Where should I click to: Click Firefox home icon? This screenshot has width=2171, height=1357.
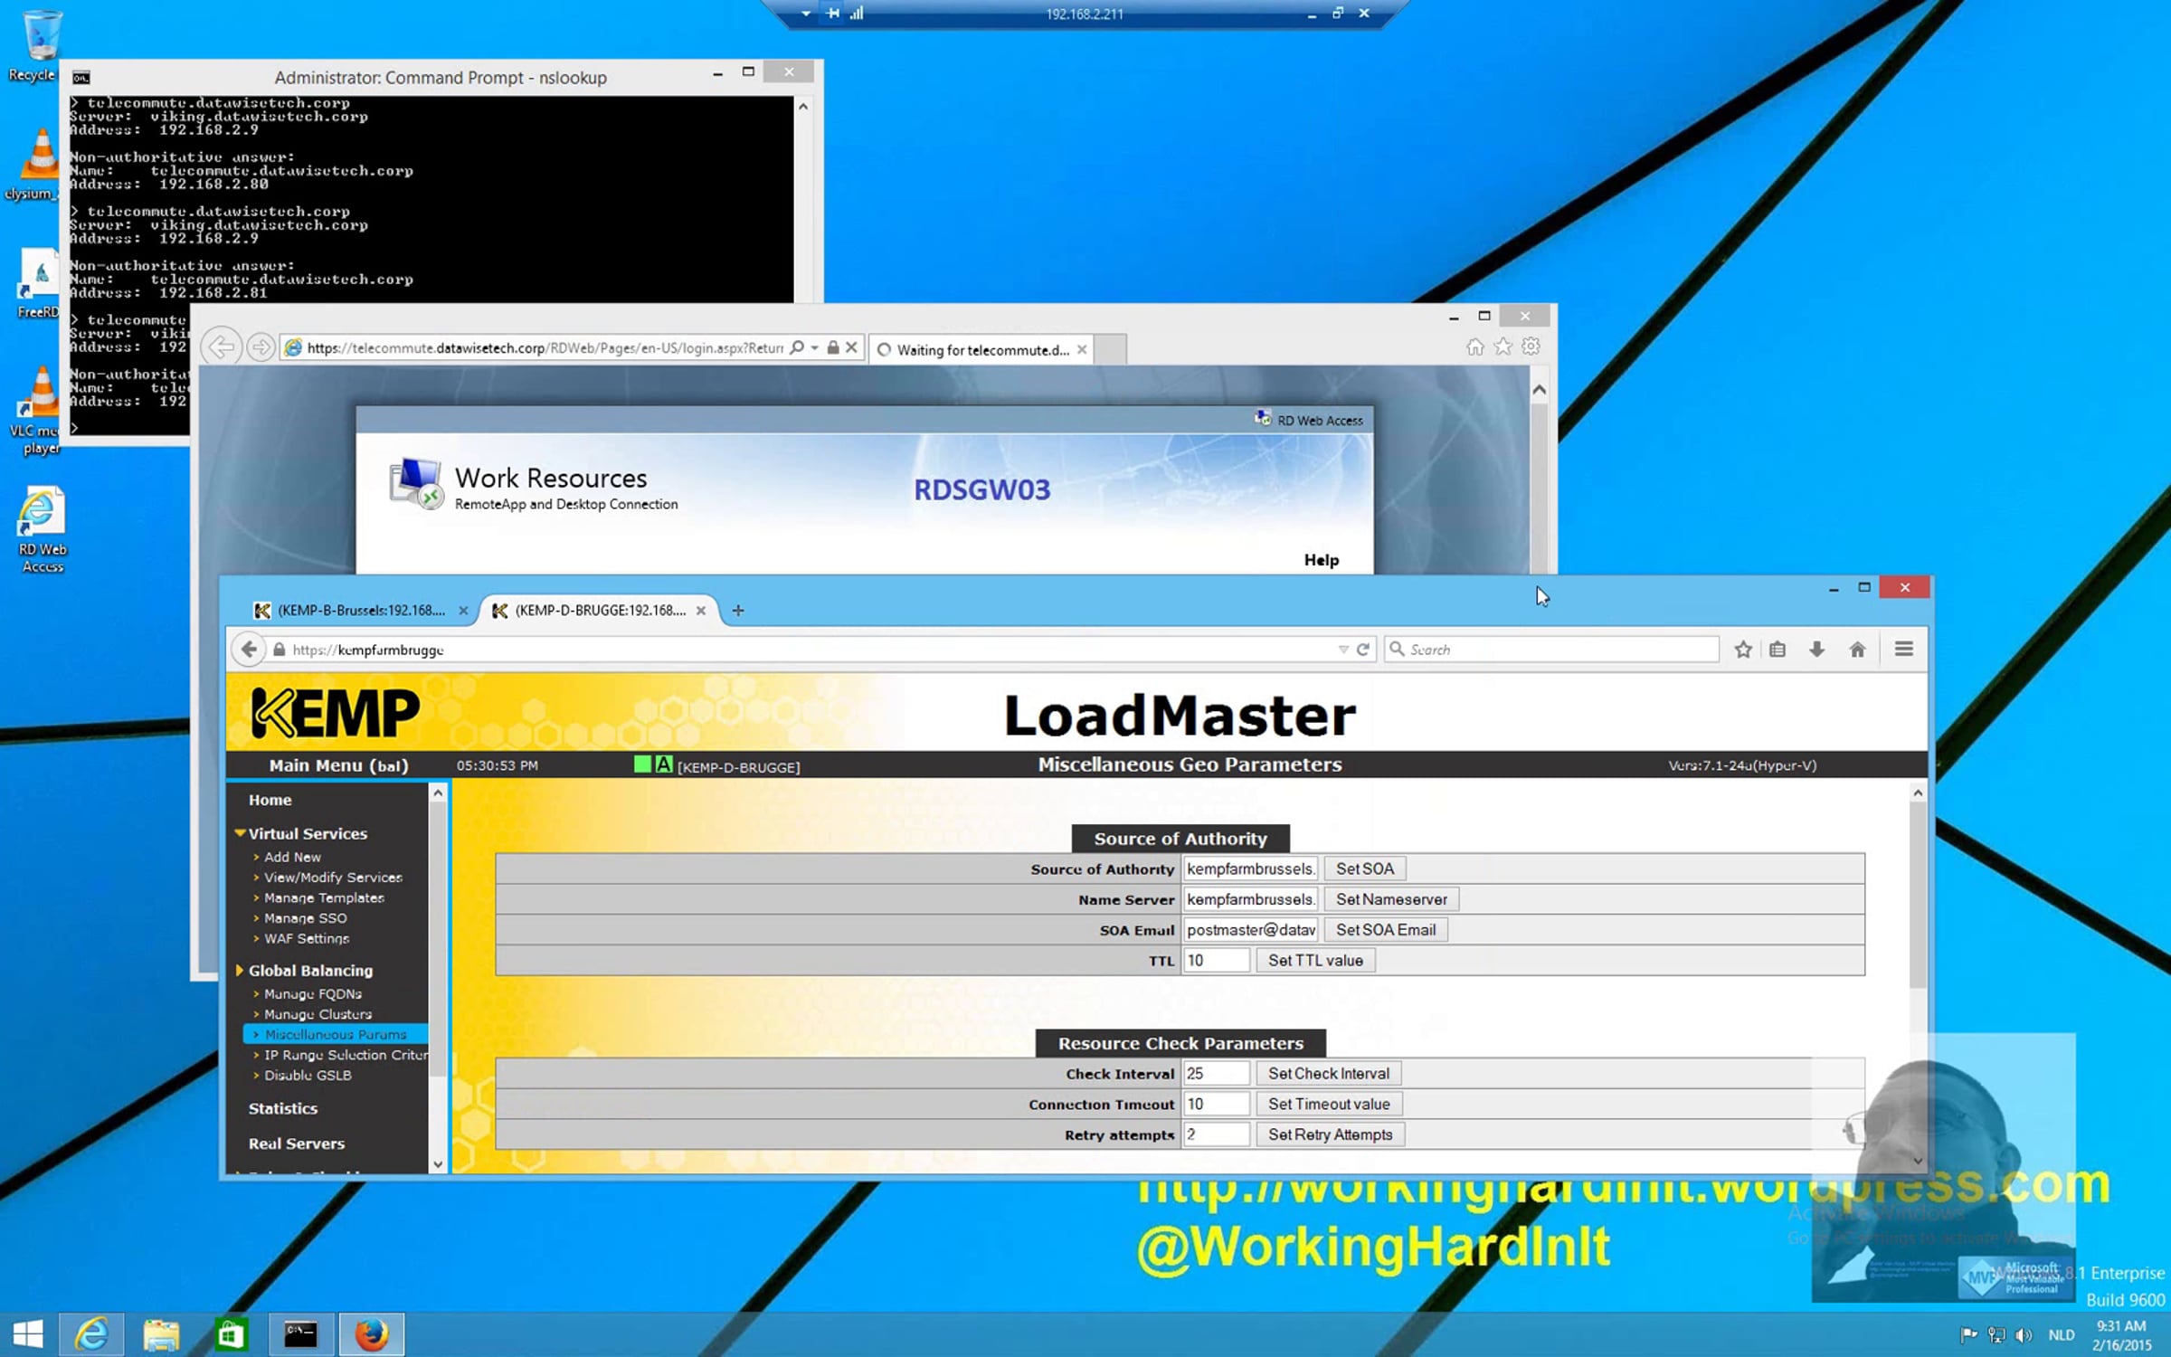coord(1857,650)
